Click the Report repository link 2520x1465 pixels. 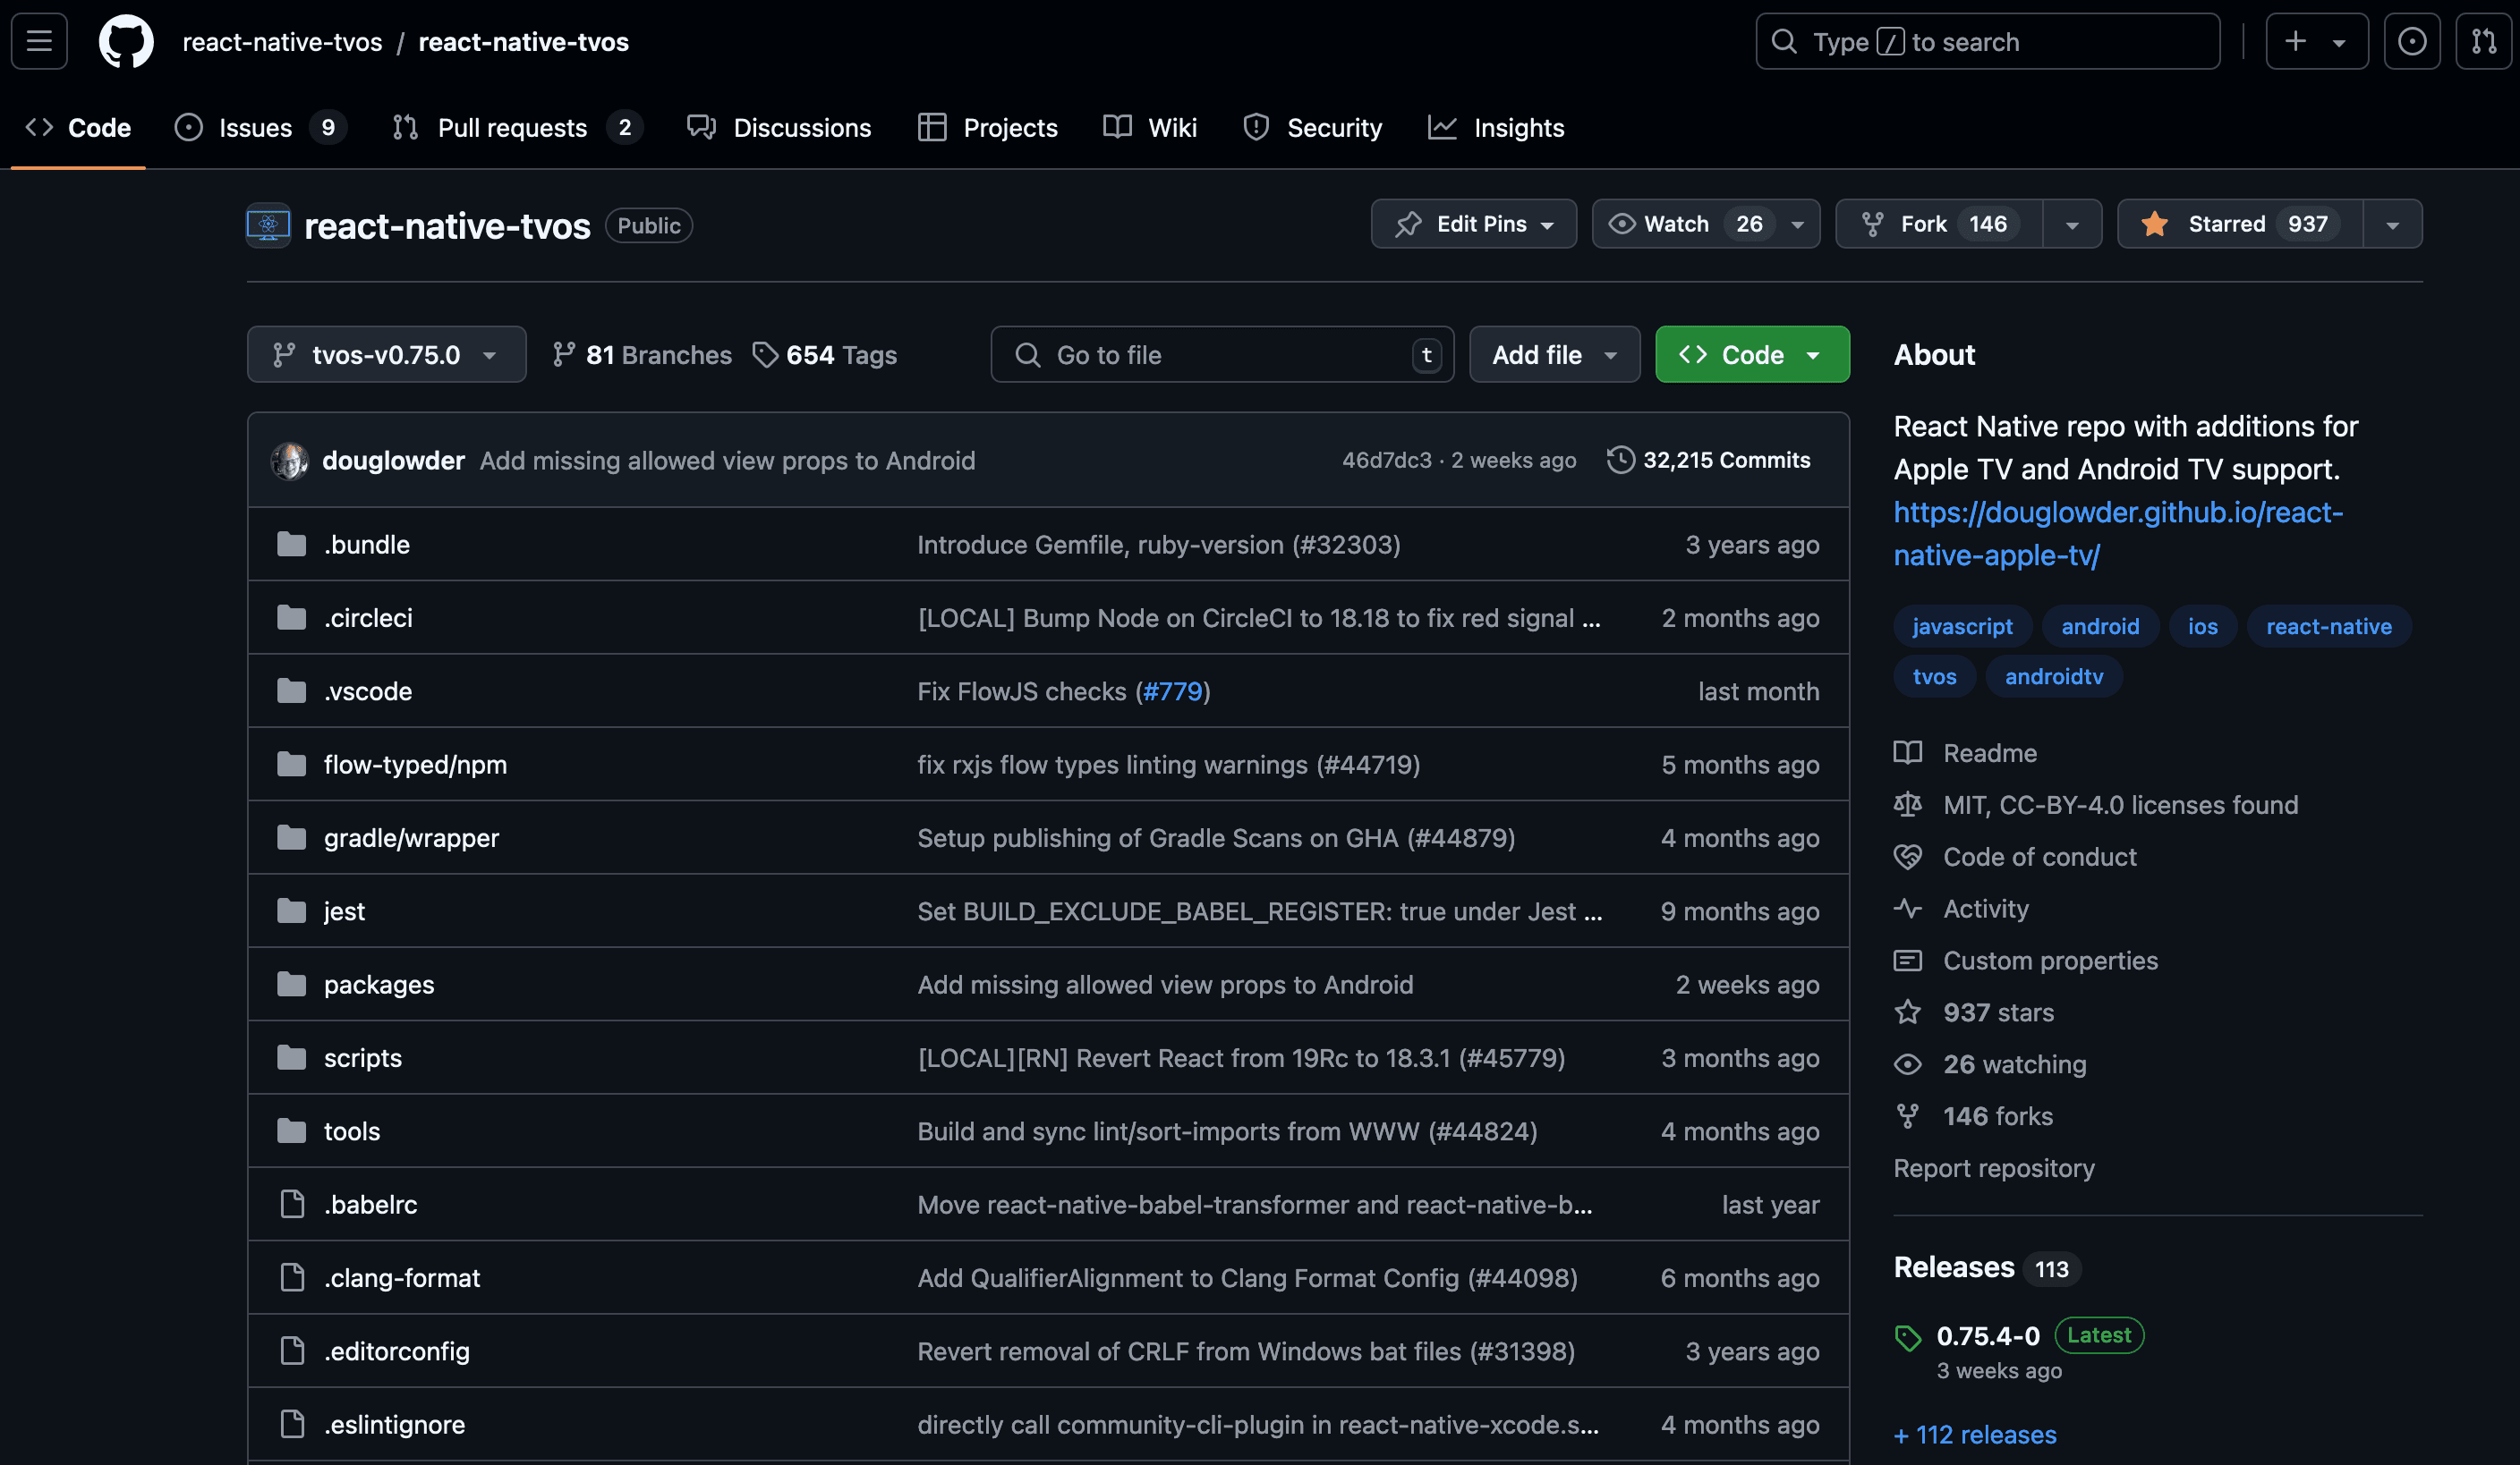click(x=1993, y=1167)
